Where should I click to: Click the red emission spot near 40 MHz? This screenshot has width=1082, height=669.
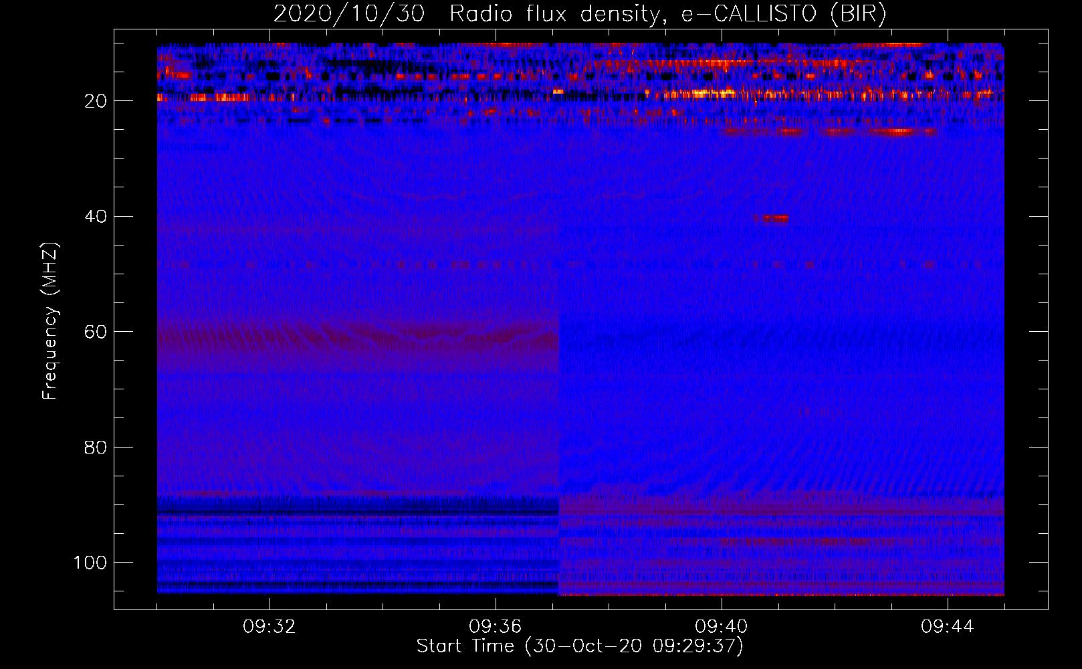click(772, 218)
